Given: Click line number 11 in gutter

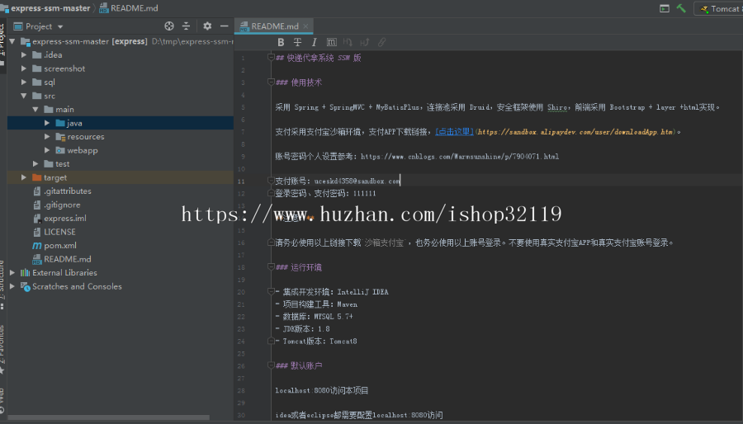Looking at the screenshot, I should [x=241, y=181].
